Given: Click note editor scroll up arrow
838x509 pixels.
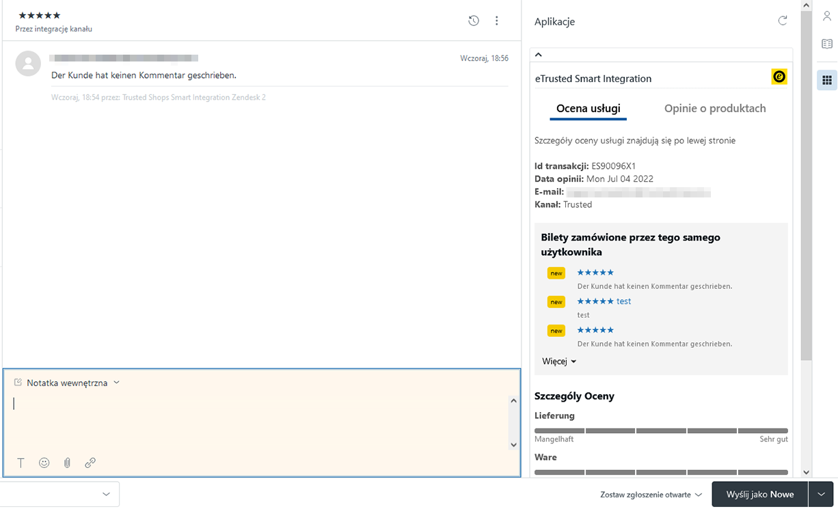Looking at the screenshot, I should [514, 401].
